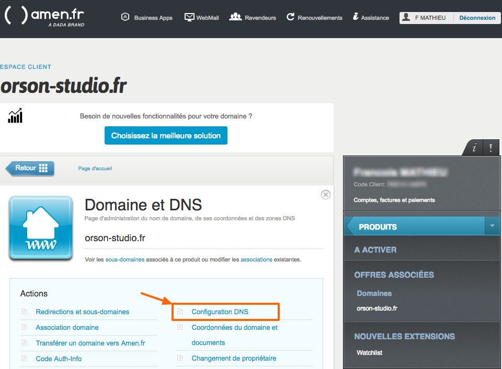Click the Retour back button
502x369 pixels.
coord(30,169)
